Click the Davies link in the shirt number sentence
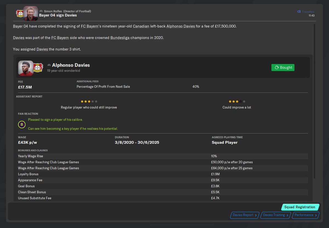 (x=42, y=49)
